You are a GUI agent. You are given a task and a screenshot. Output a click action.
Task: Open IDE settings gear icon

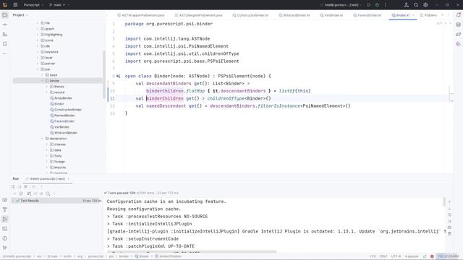click(x=425, y=5)
